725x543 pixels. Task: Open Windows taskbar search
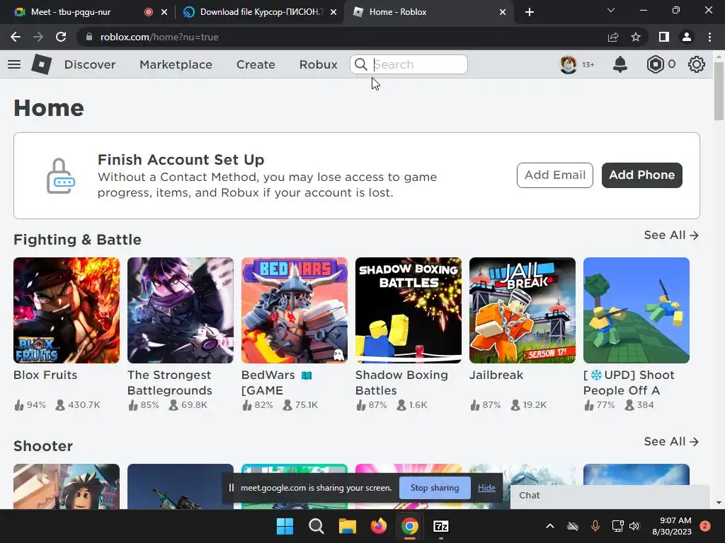point(316,526)
